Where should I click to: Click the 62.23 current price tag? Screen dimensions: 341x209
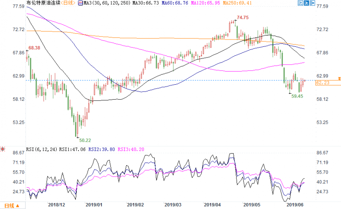point(328,83)
